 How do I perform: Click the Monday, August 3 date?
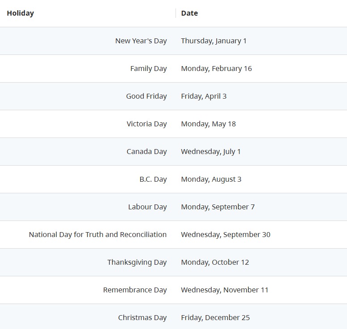tap(211, 179)
